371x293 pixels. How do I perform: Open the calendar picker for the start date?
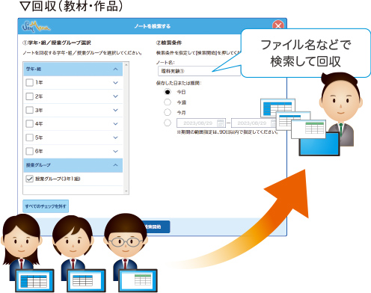220,123
